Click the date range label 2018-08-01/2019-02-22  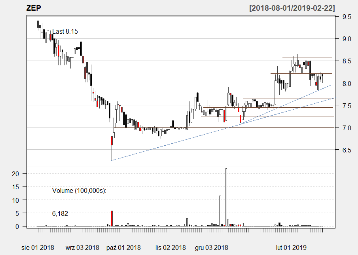(x=292, y=8)
